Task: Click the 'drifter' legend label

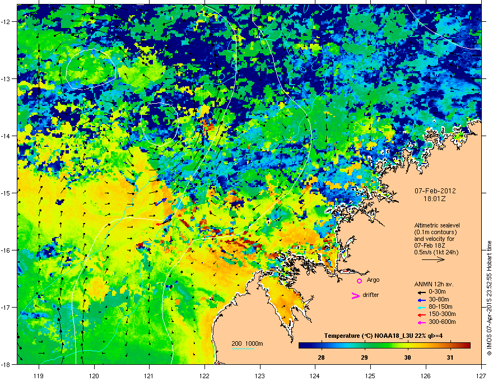Action: pos(371,295)
